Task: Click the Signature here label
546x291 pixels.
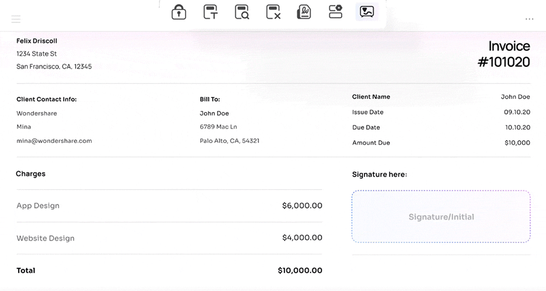Action: click(380, 175)
